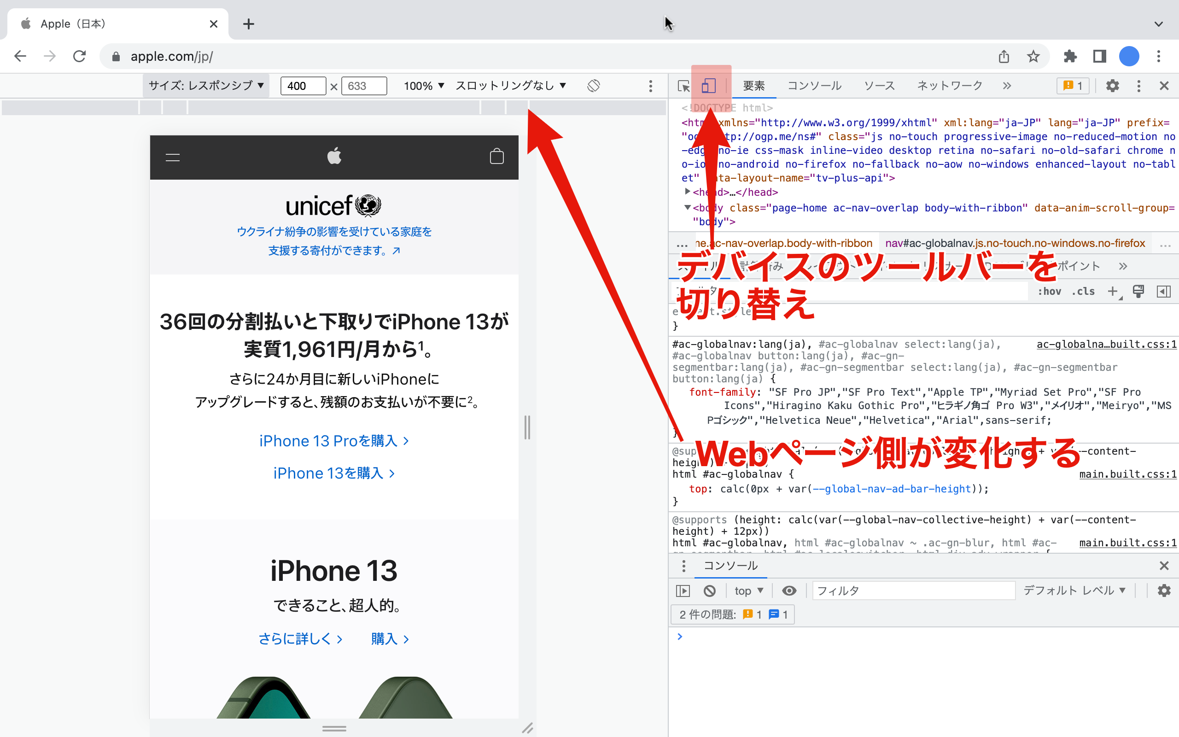Click the inspect element picker icon
Screen dimensions: 1179x737
tap(683, 86)
